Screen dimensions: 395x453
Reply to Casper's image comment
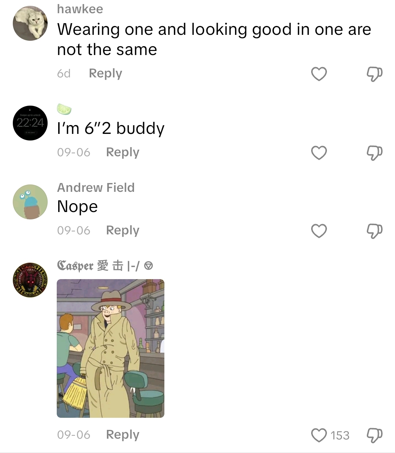point(123,435)
